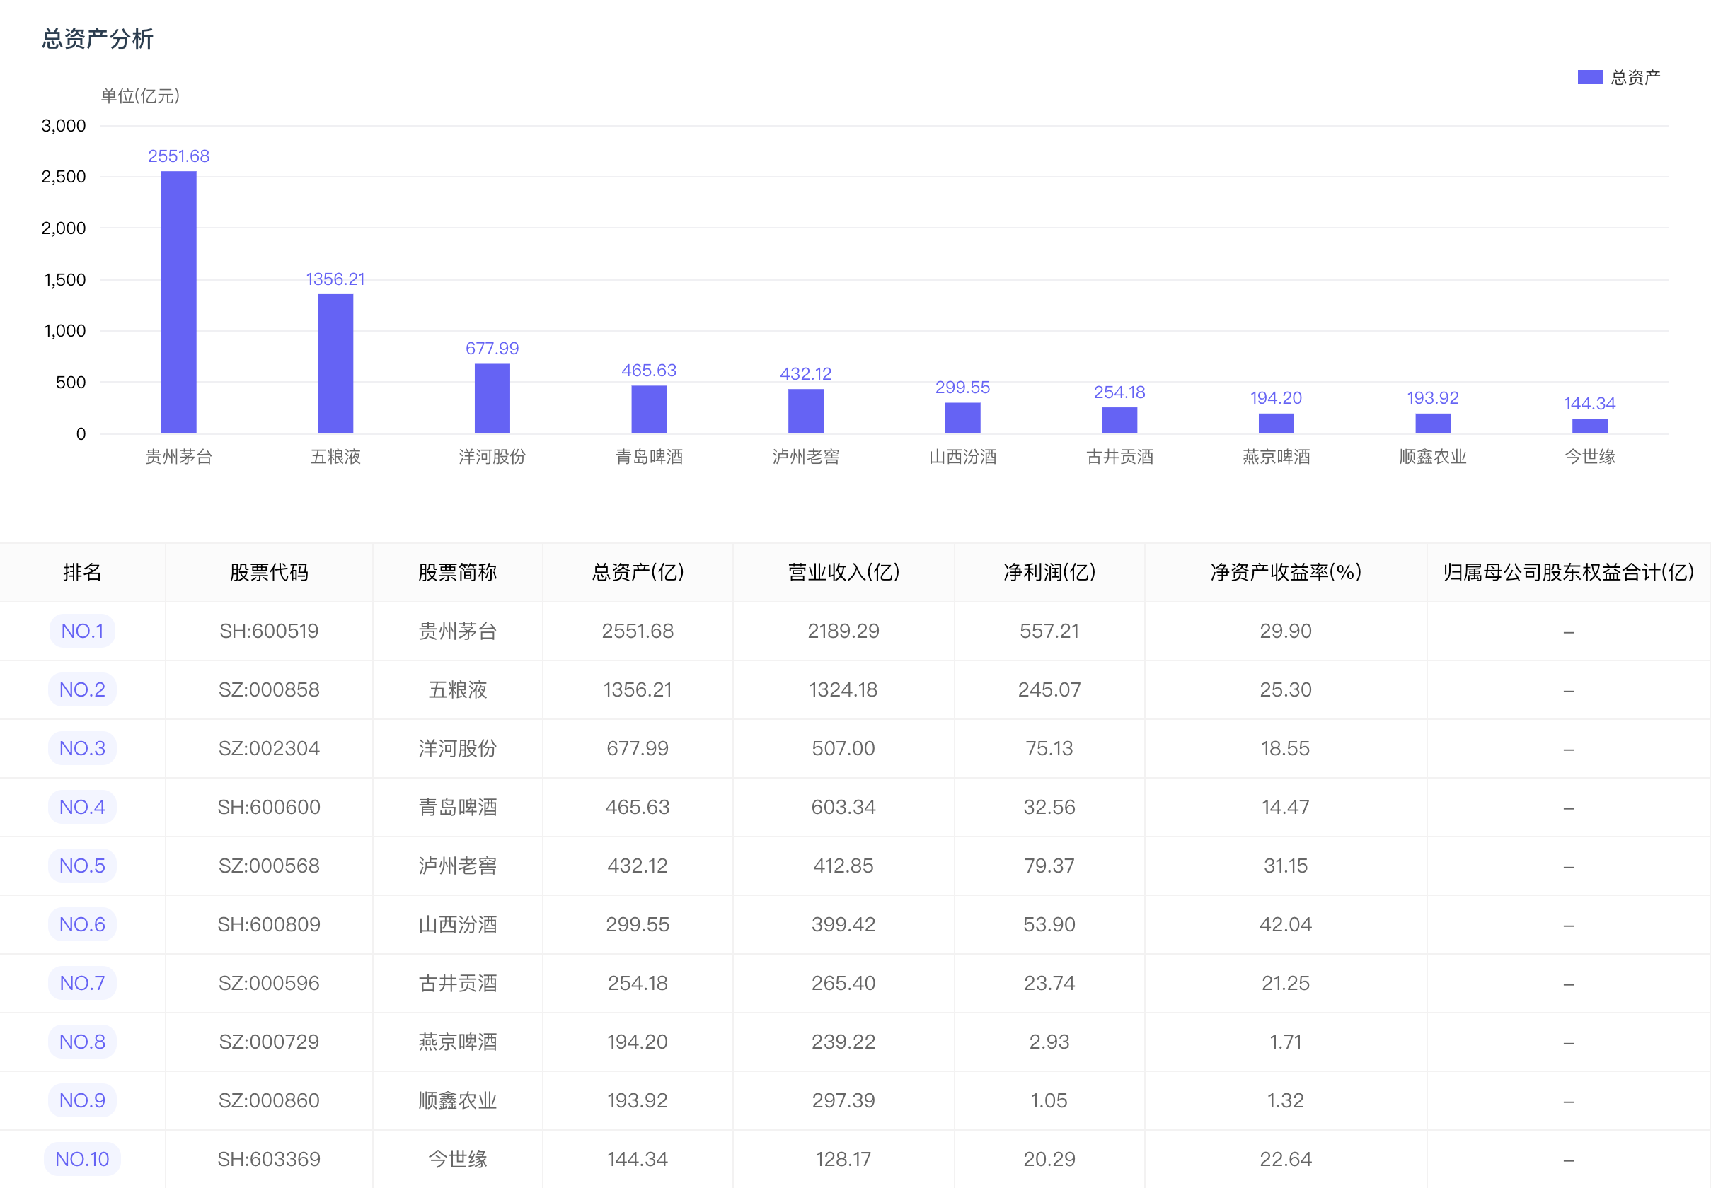Click the 贵州茅台 bar in chart

(179, 302)
